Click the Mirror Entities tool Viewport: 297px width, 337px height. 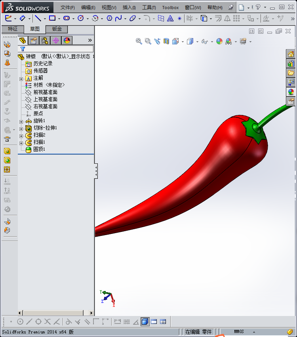(227, 18)
